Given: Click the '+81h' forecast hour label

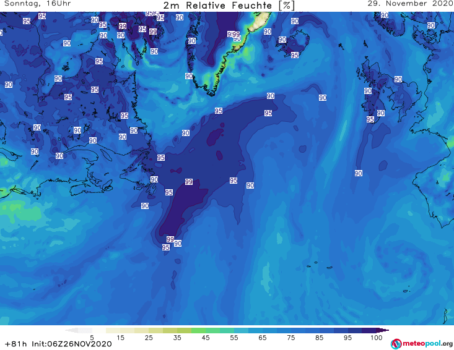Looking at the screenshot, I should coord(15,344).
